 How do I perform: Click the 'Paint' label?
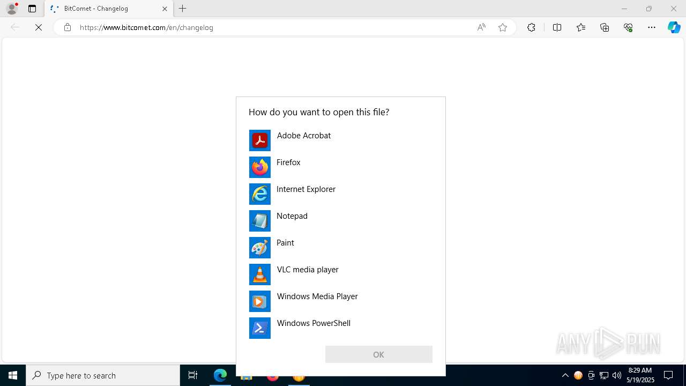coord(285,243)
